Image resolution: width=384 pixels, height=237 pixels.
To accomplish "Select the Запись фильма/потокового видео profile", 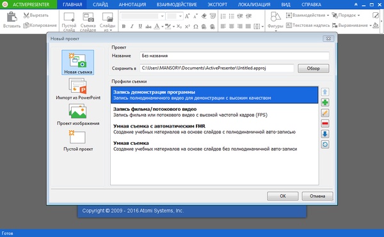I will [x=214, y=111].
